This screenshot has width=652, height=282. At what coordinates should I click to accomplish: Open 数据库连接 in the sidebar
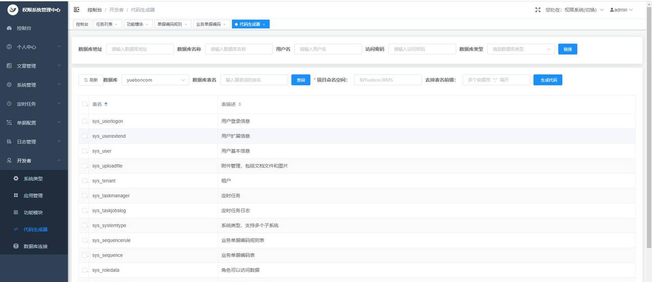34,246
